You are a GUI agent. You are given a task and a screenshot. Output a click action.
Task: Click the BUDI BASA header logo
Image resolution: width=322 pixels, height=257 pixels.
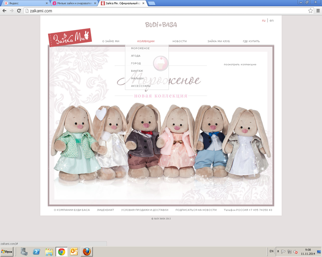161,25
